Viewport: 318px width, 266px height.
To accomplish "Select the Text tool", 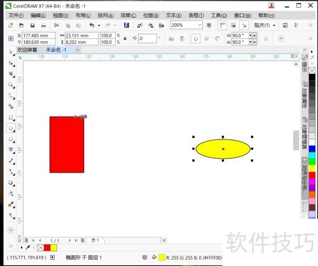I will tap(11, 150).
